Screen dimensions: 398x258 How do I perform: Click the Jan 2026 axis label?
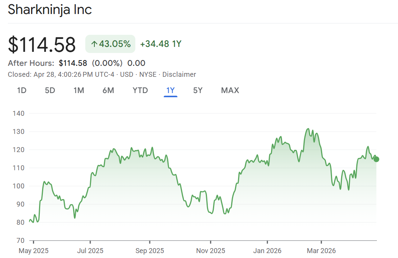click(x=268, y=250)
